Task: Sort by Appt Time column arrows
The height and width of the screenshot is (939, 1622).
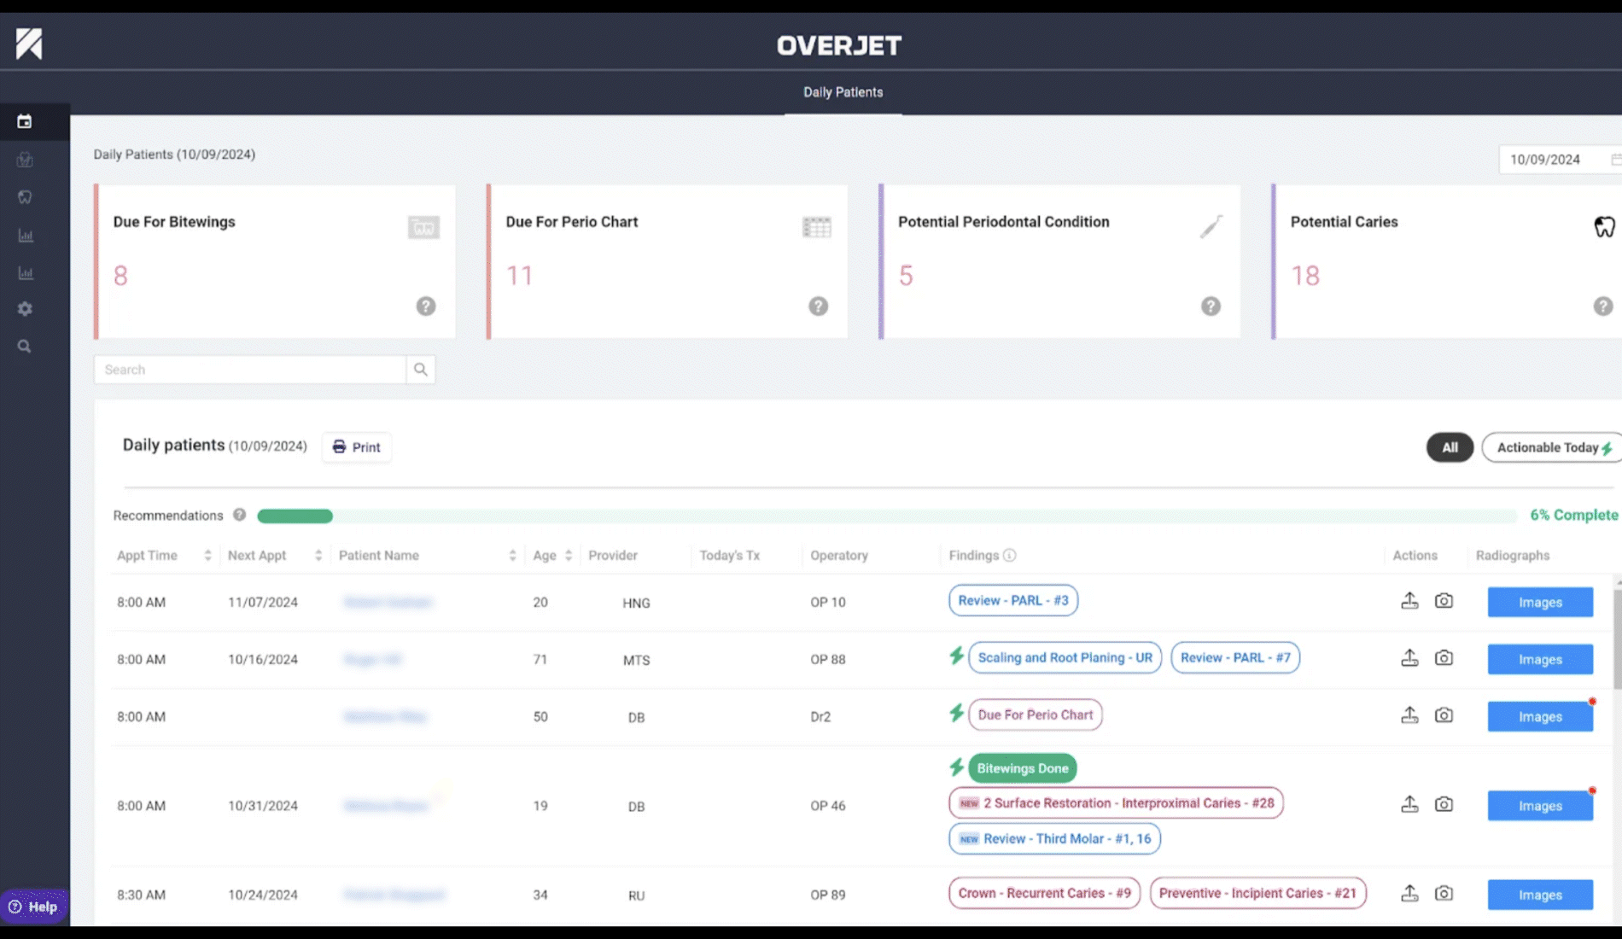Action: (x=207, y=556)
